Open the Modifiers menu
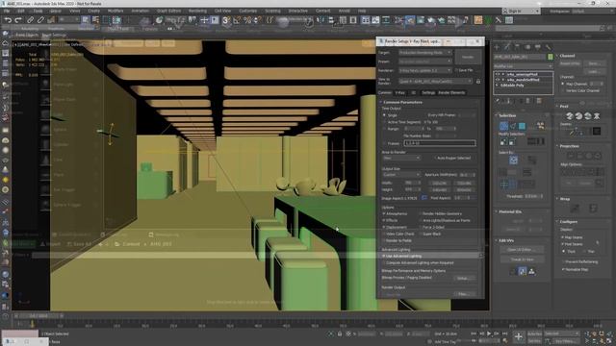This screenshot has height=346, width=616. coord(115,11)
